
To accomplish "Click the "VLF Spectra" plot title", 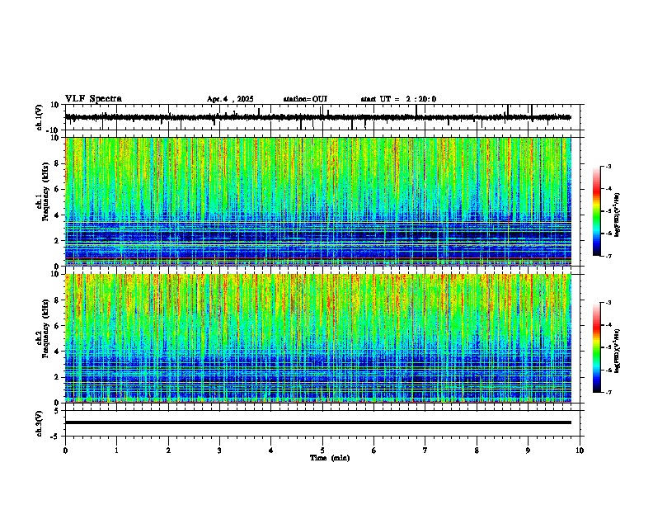I will coord(93,99).
